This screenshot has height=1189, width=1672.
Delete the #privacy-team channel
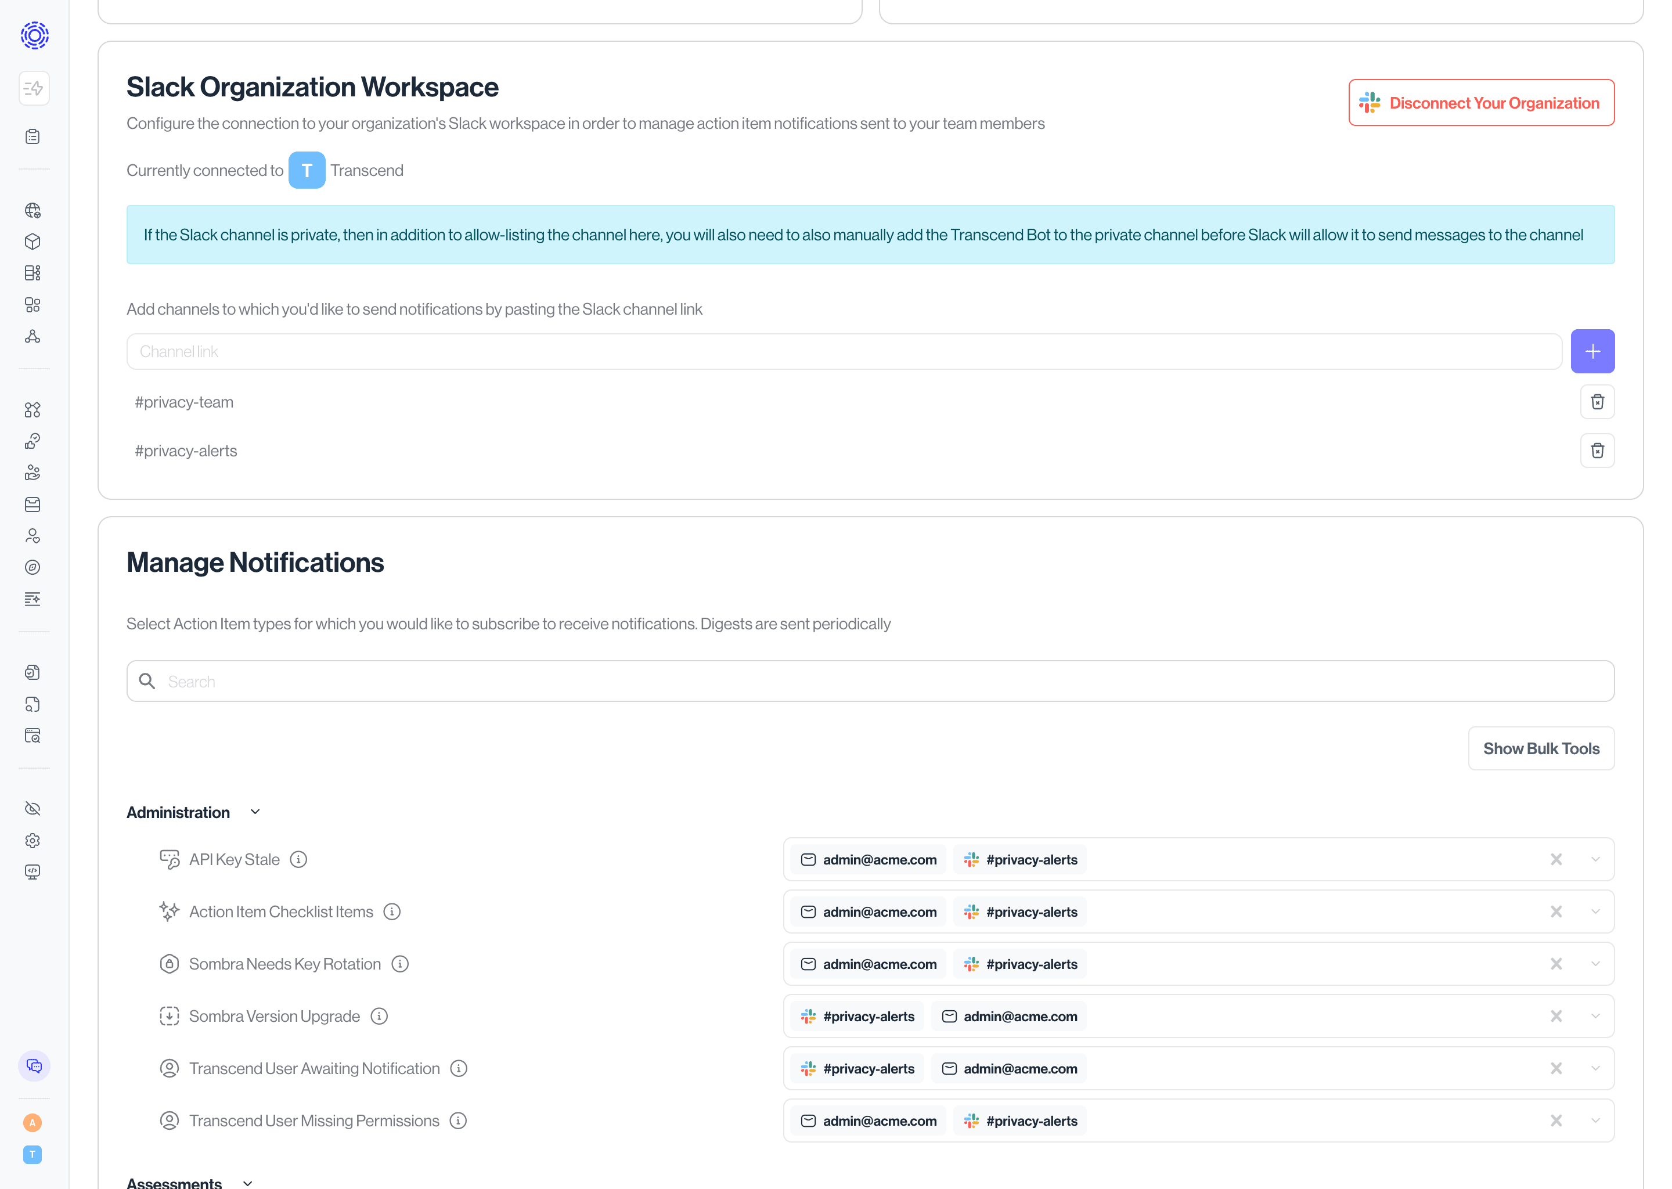click(x=1597, y=402)
